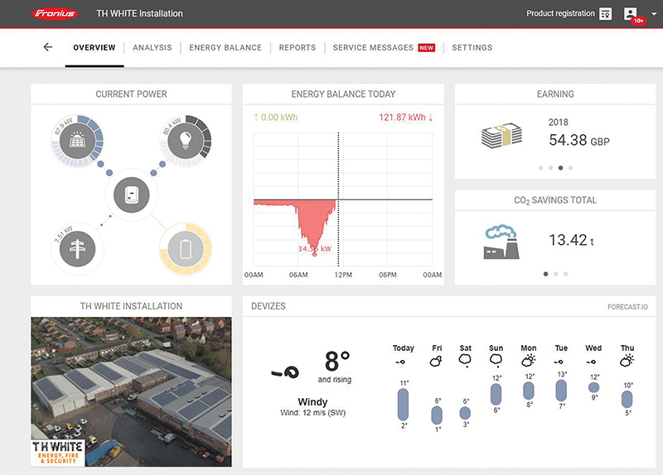This screenshot has width=663, height=475.
Task: Select the third Earning carousel dot
Action: pyautogui.click(x=560, y=168)
